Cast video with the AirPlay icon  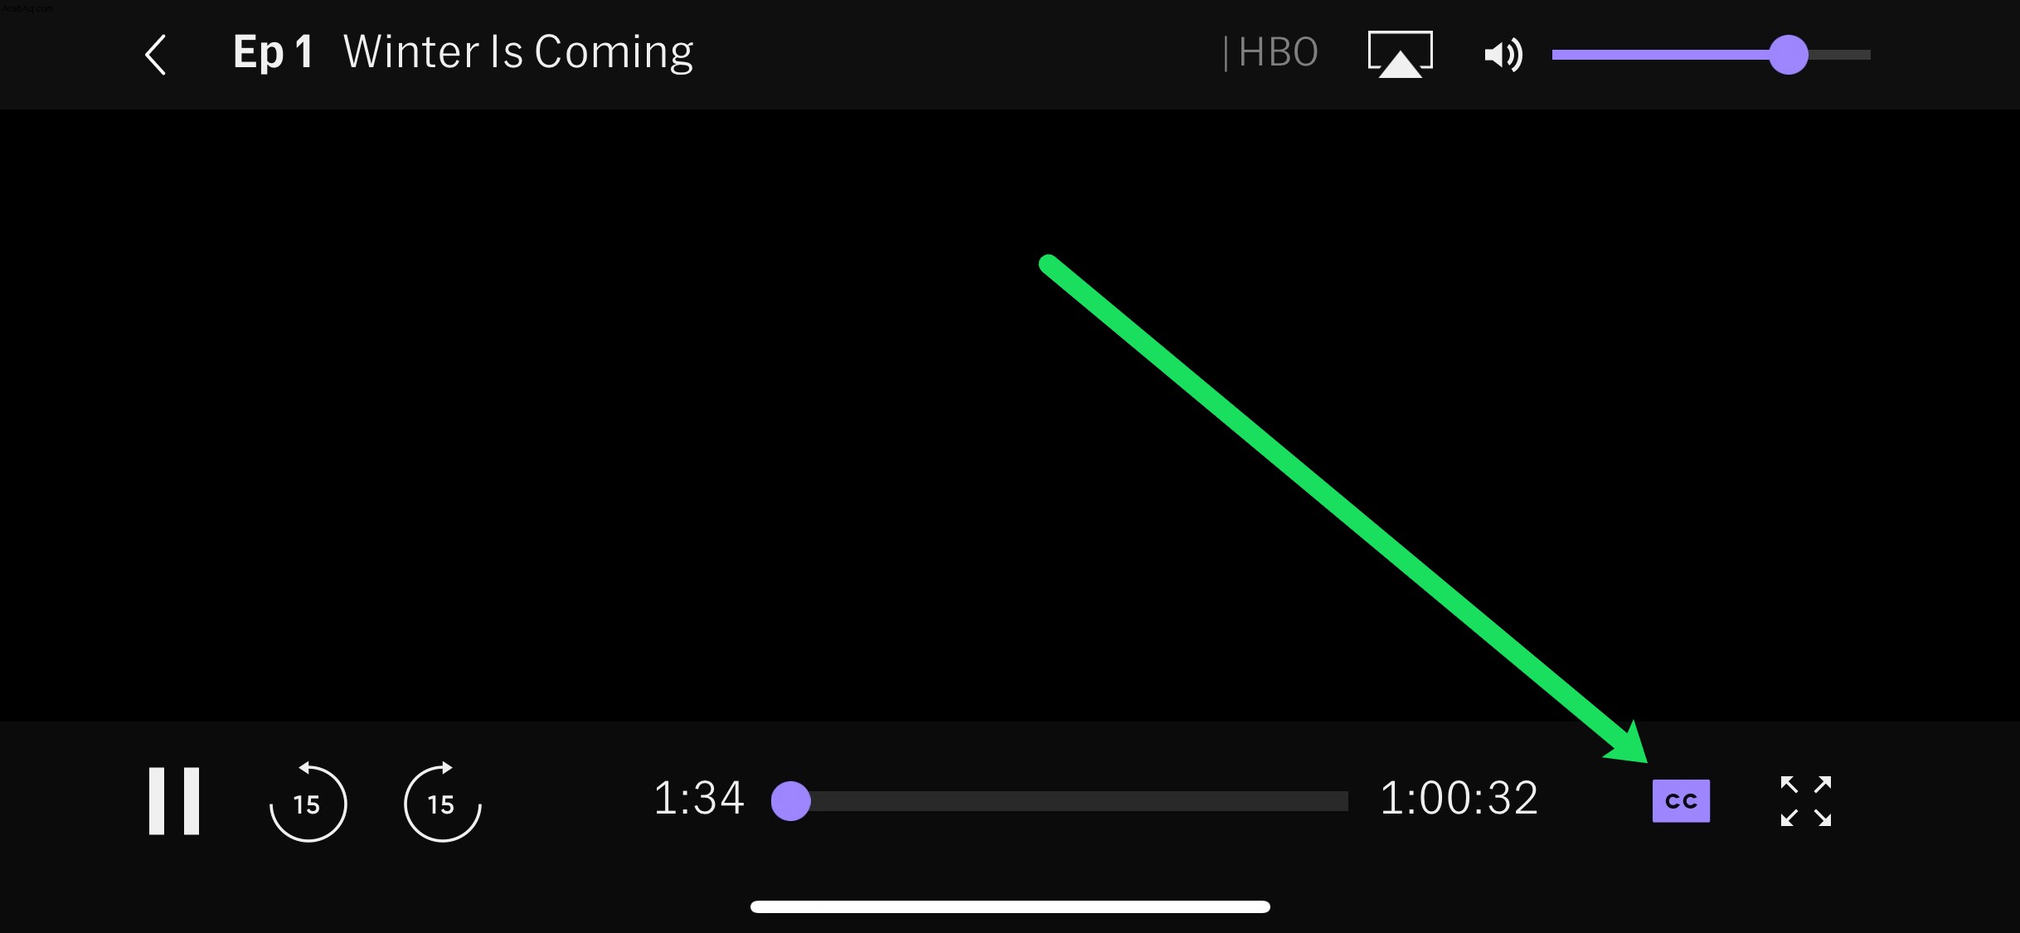tap(1400, 55)
